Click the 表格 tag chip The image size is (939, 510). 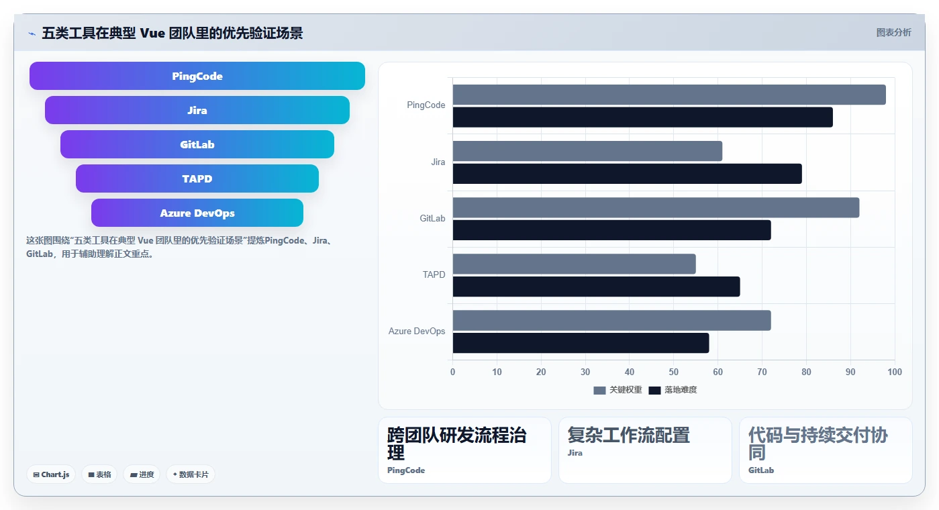[99, 474]
